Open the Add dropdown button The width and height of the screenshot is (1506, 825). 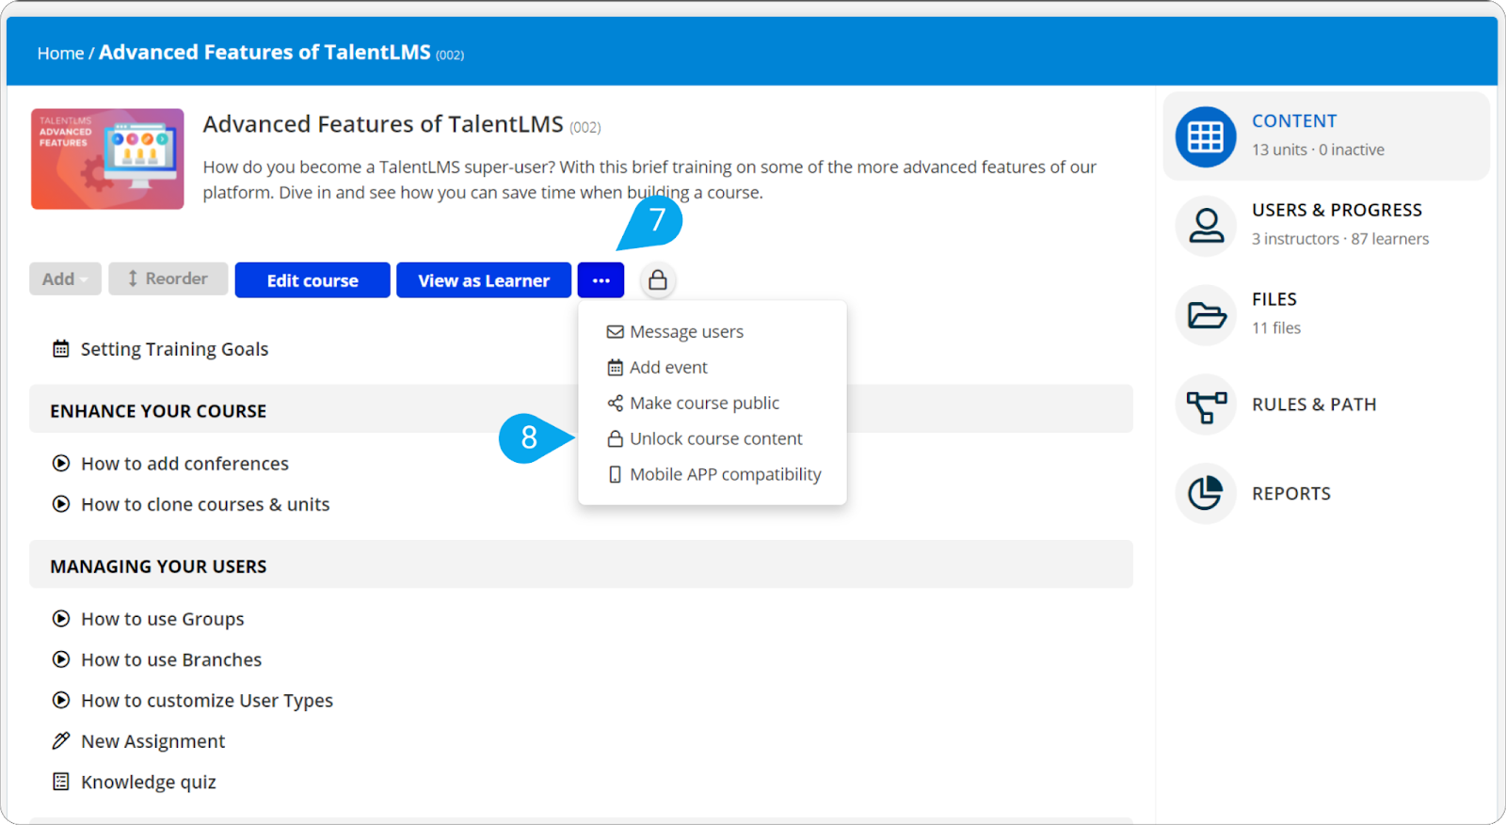(65, 279)
